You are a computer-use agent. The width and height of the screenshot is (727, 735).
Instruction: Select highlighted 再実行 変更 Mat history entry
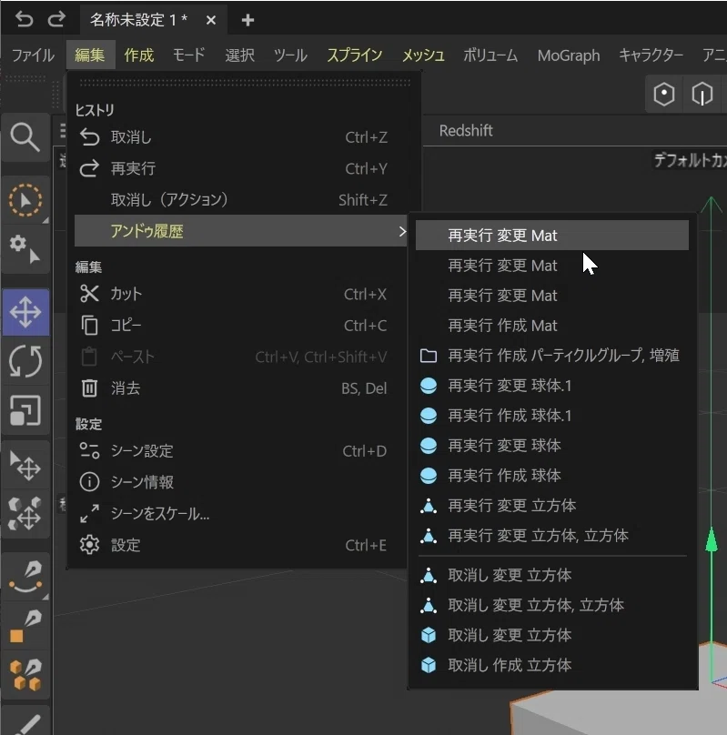(x=552, y=236)
